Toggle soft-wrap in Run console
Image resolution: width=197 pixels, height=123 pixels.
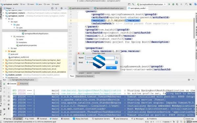tap(9, 97)
